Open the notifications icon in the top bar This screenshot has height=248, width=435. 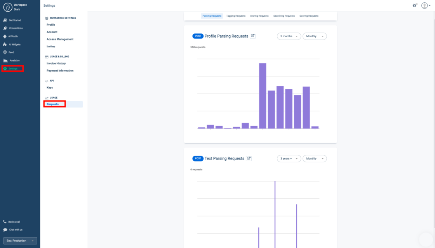[x=414, y=5]
